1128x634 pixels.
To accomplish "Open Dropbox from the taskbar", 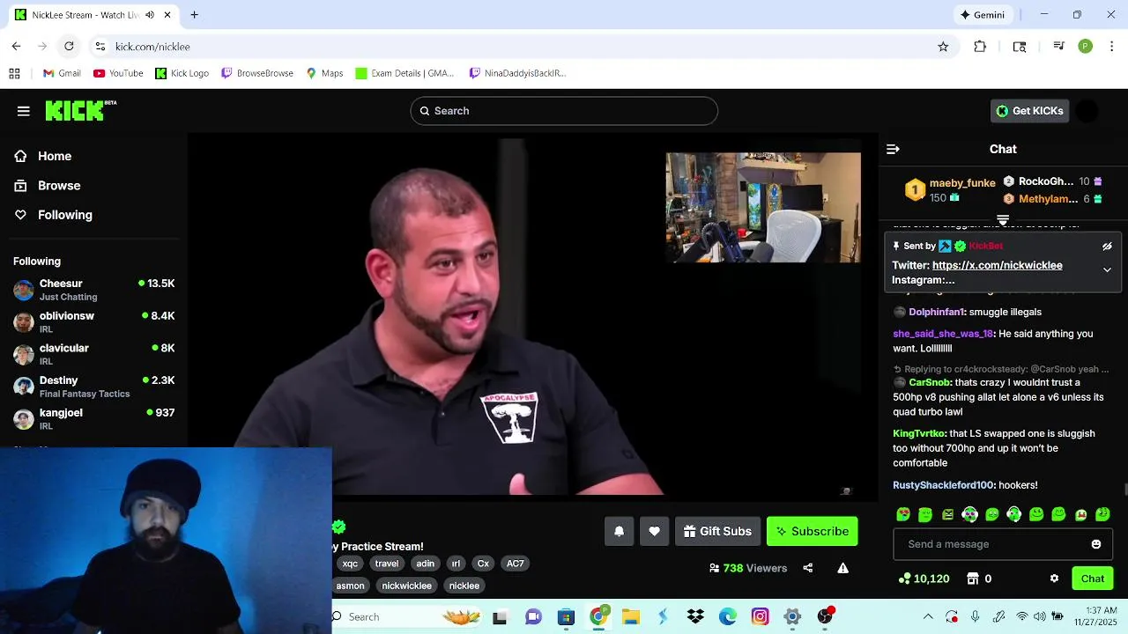I will coord(695,617).
